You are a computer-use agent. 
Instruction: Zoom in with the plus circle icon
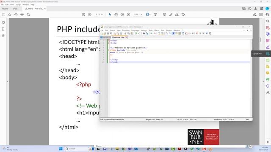click(128, 15)
